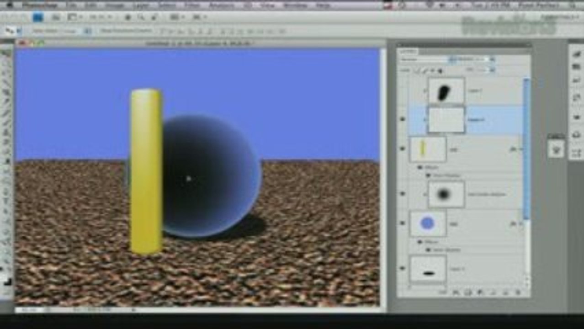Image resolution: width=584 pixels, height=329 pixels.
Task: Select the Zoom tool in the application bar
Action: click(141, 17)
